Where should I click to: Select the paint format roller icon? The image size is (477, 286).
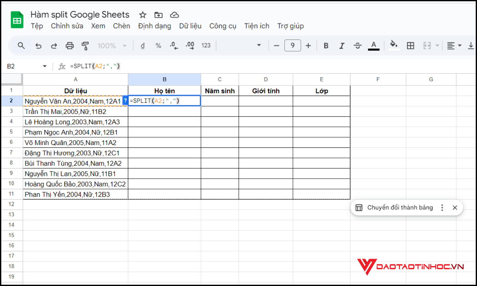coord(85,46)
